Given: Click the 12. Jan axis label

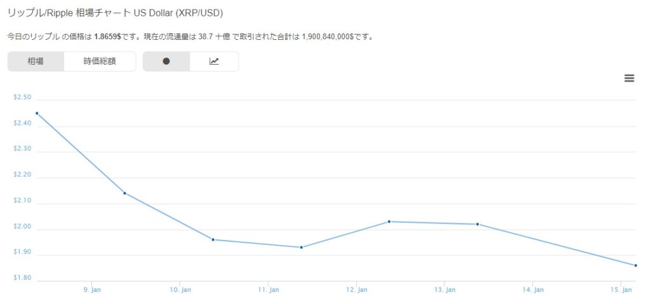Looking at the screenshot, I should (x=356, y=290).
